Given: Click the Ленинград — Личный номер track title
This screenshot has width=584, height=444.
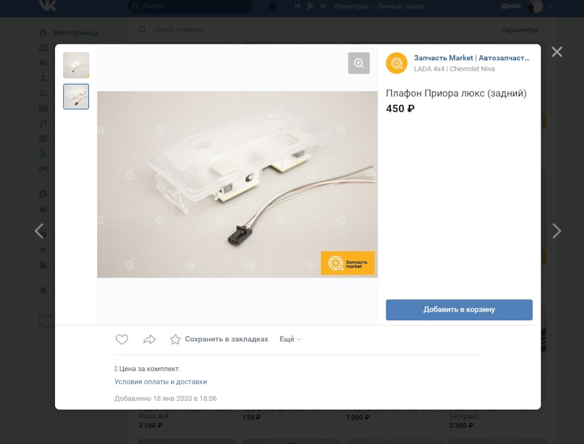Looking at the screenshot, I should click(x=379, y=6).
